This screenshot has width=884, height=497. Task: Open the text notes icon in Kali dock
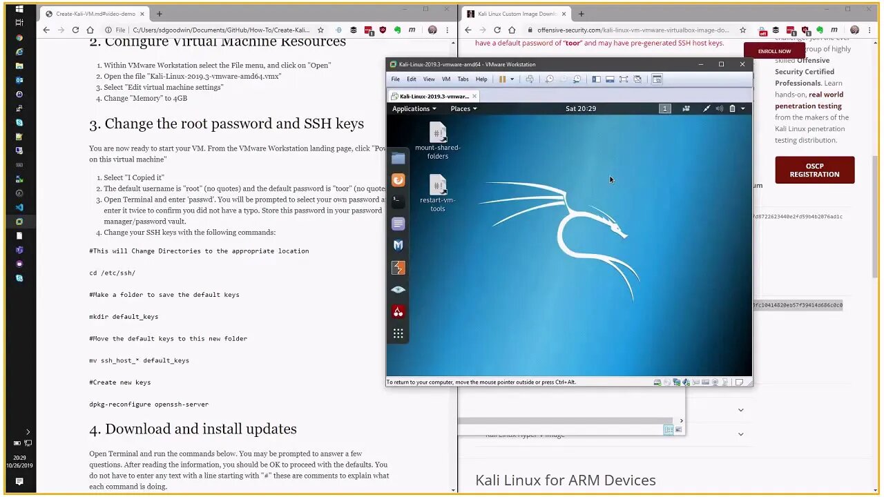click(x=398, y=224)
